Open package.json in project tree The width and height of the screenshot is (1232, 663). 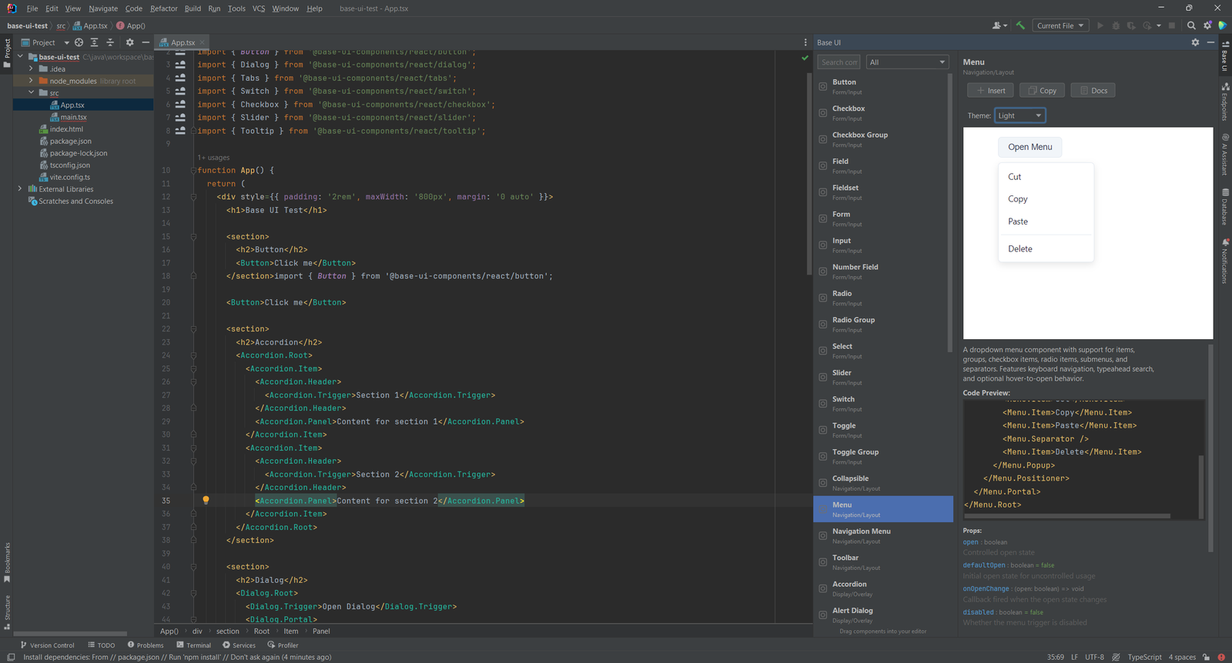(x=71, y=141)
